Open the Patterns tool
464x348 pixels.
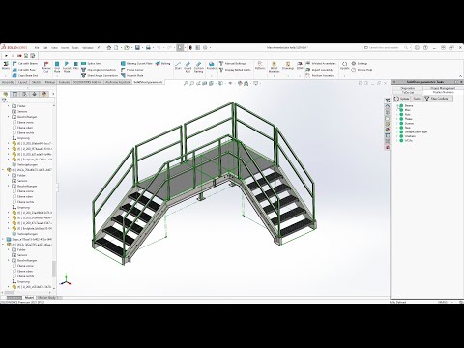pos(260,66)
